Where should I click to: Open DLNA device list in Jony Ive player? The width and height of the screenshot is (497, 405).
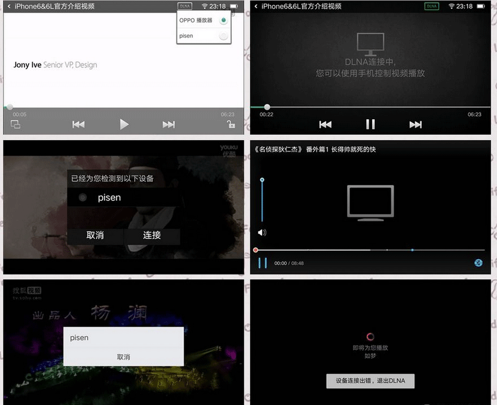coord(185,6)
